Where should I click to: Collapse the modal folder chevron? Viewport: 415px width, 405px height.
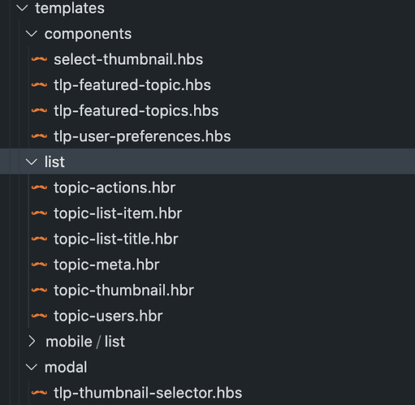(32, 367)
